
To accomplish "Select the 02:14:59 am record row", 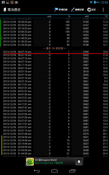I will (55, 144).
